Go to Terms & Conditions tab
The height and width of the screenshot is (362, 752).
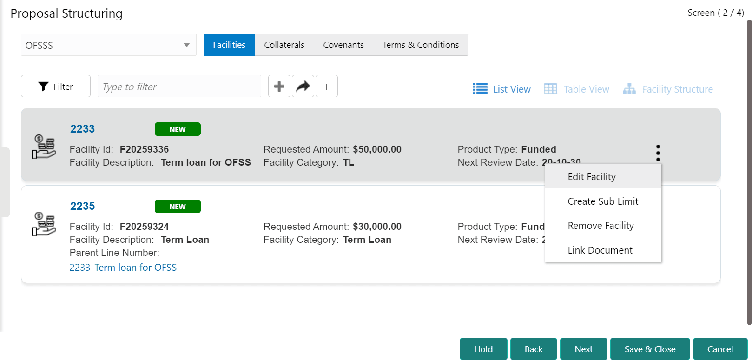[x=421, y=45]
